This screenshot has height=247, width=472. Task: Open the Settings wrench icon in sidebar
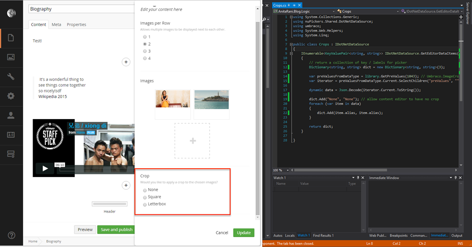coord(11,77)
